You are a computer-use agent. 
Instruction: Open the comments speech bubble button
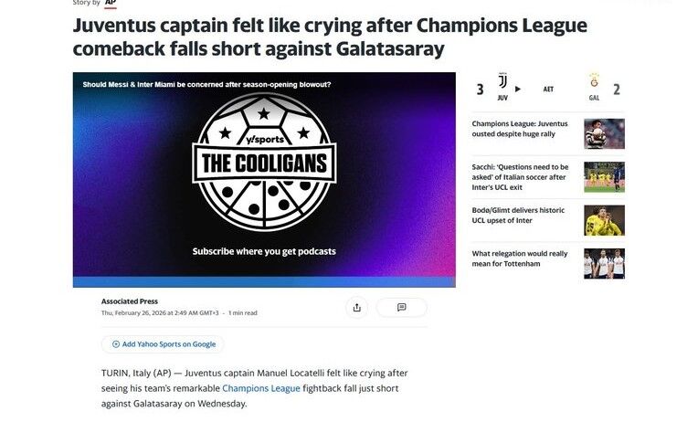pos(401,308)
